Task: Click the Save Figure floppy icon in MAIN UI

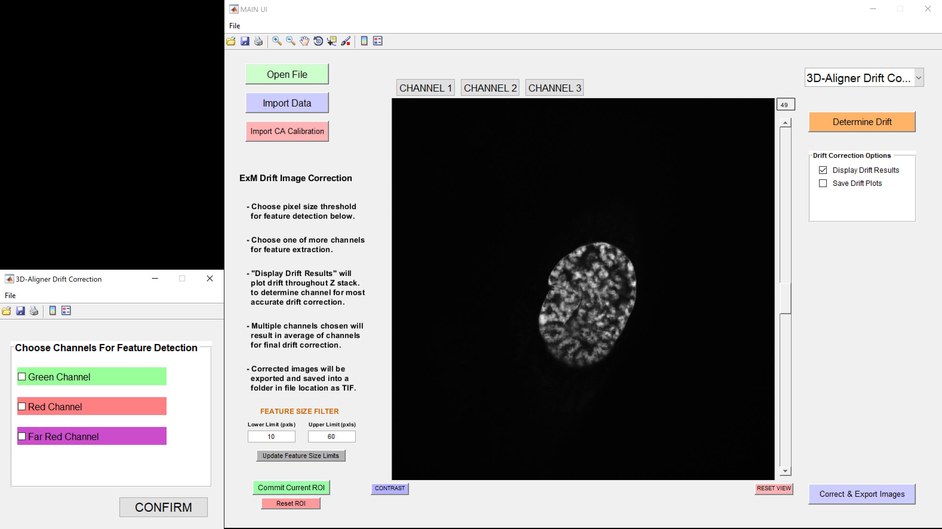Action: pyautogui.click(x=245, y=41)
